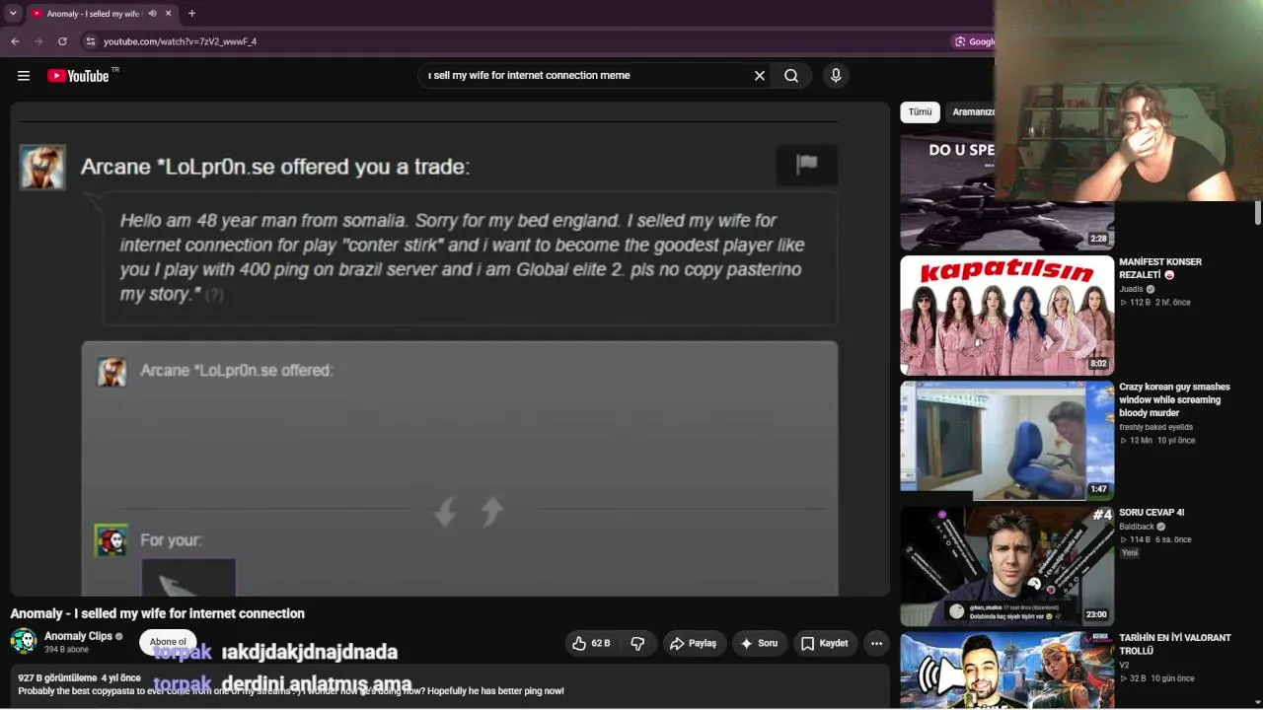Dislike the video
The image size is (1263, 710).
point(637,643)
